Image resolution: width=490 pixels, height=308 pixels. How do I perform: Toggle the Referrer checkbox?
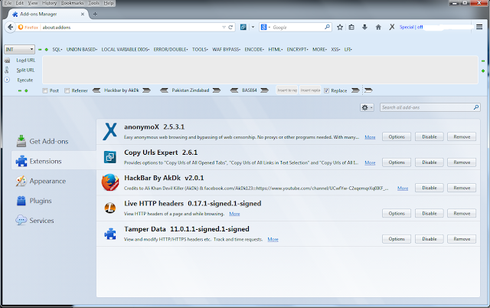pyautogui.click(x=67, y=90)
